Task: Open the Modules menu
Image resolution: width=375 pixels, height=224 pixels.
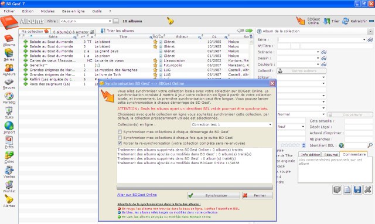Action: tap(47, 11)
